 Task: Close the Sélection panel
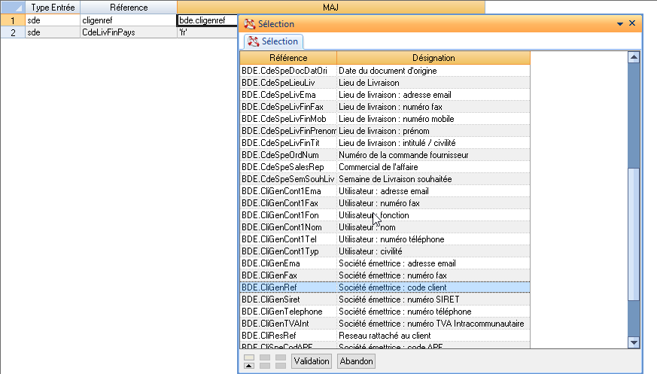pyautogui.click(x=632, y=23)
